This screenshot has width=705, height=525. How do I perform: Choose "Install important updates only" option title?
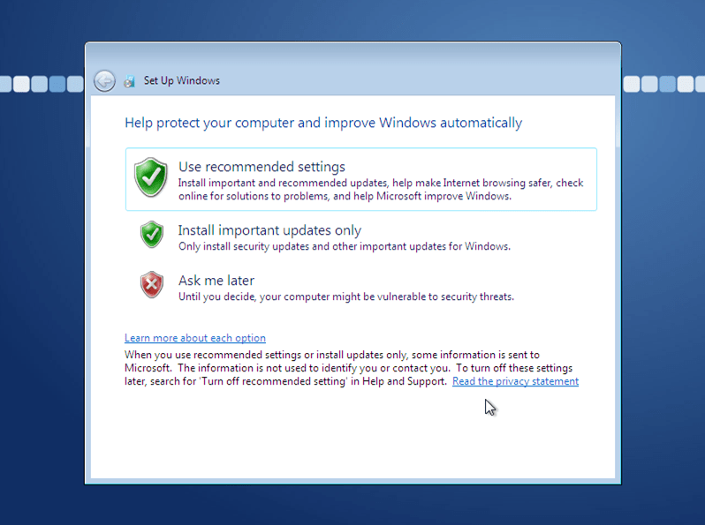[269, 230]
